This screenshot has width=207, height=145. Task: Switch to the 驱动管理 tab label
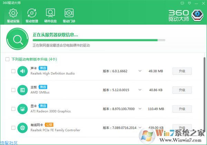(32, 21)
